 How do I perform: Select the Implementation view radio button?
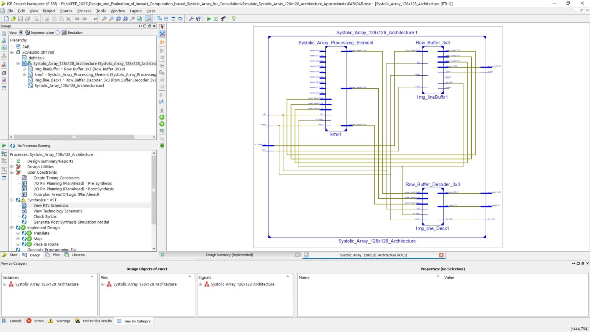tap(21, 32)
